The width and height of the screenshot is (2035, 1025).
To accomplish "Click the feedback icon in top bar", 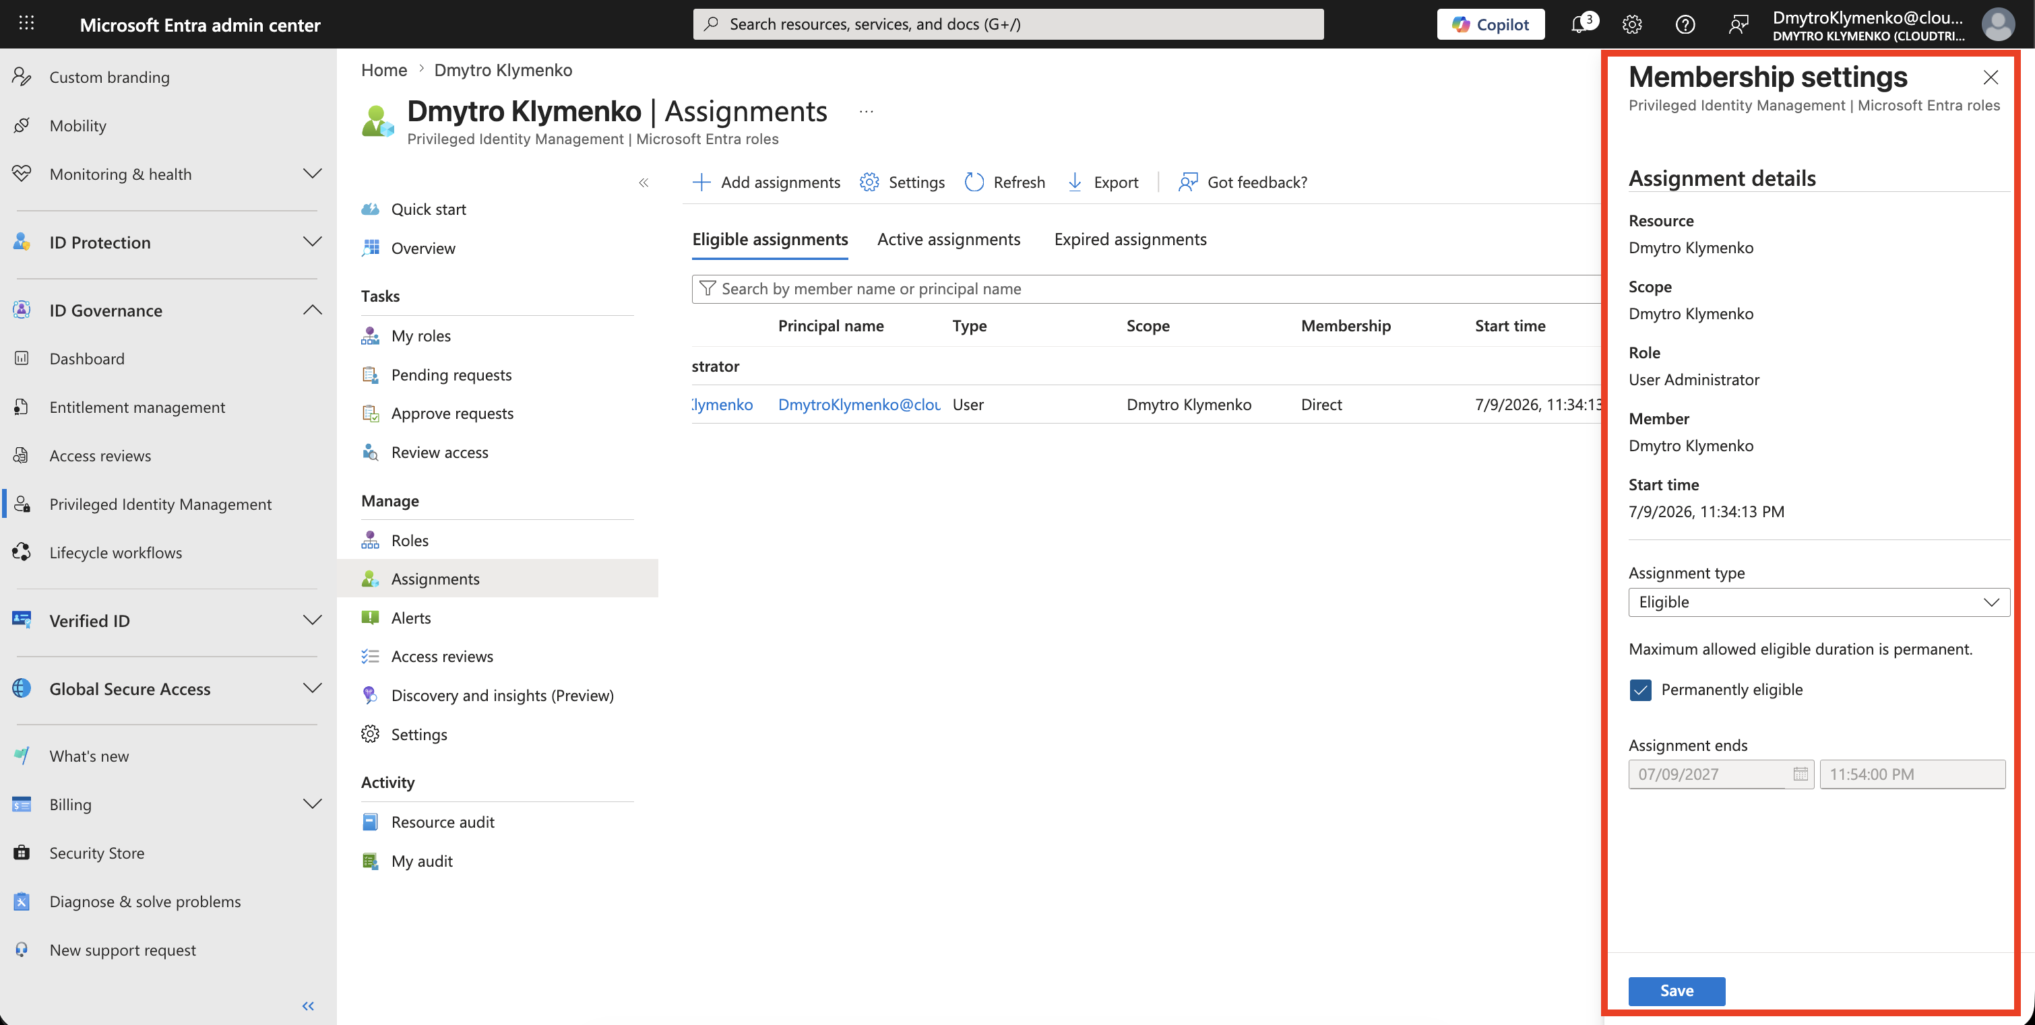I will click(x=1738, y=24).
